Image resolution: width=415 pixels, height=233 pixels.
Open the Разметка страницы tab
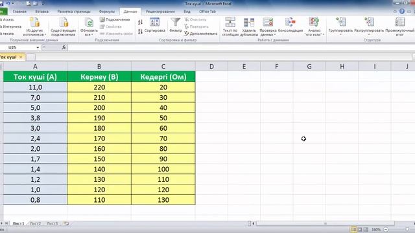(x=74, y=12)
